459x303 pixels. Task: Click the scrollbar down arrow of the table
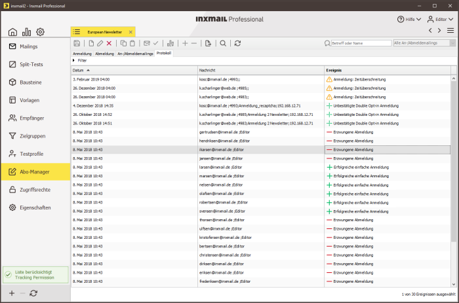pos(454,284)
